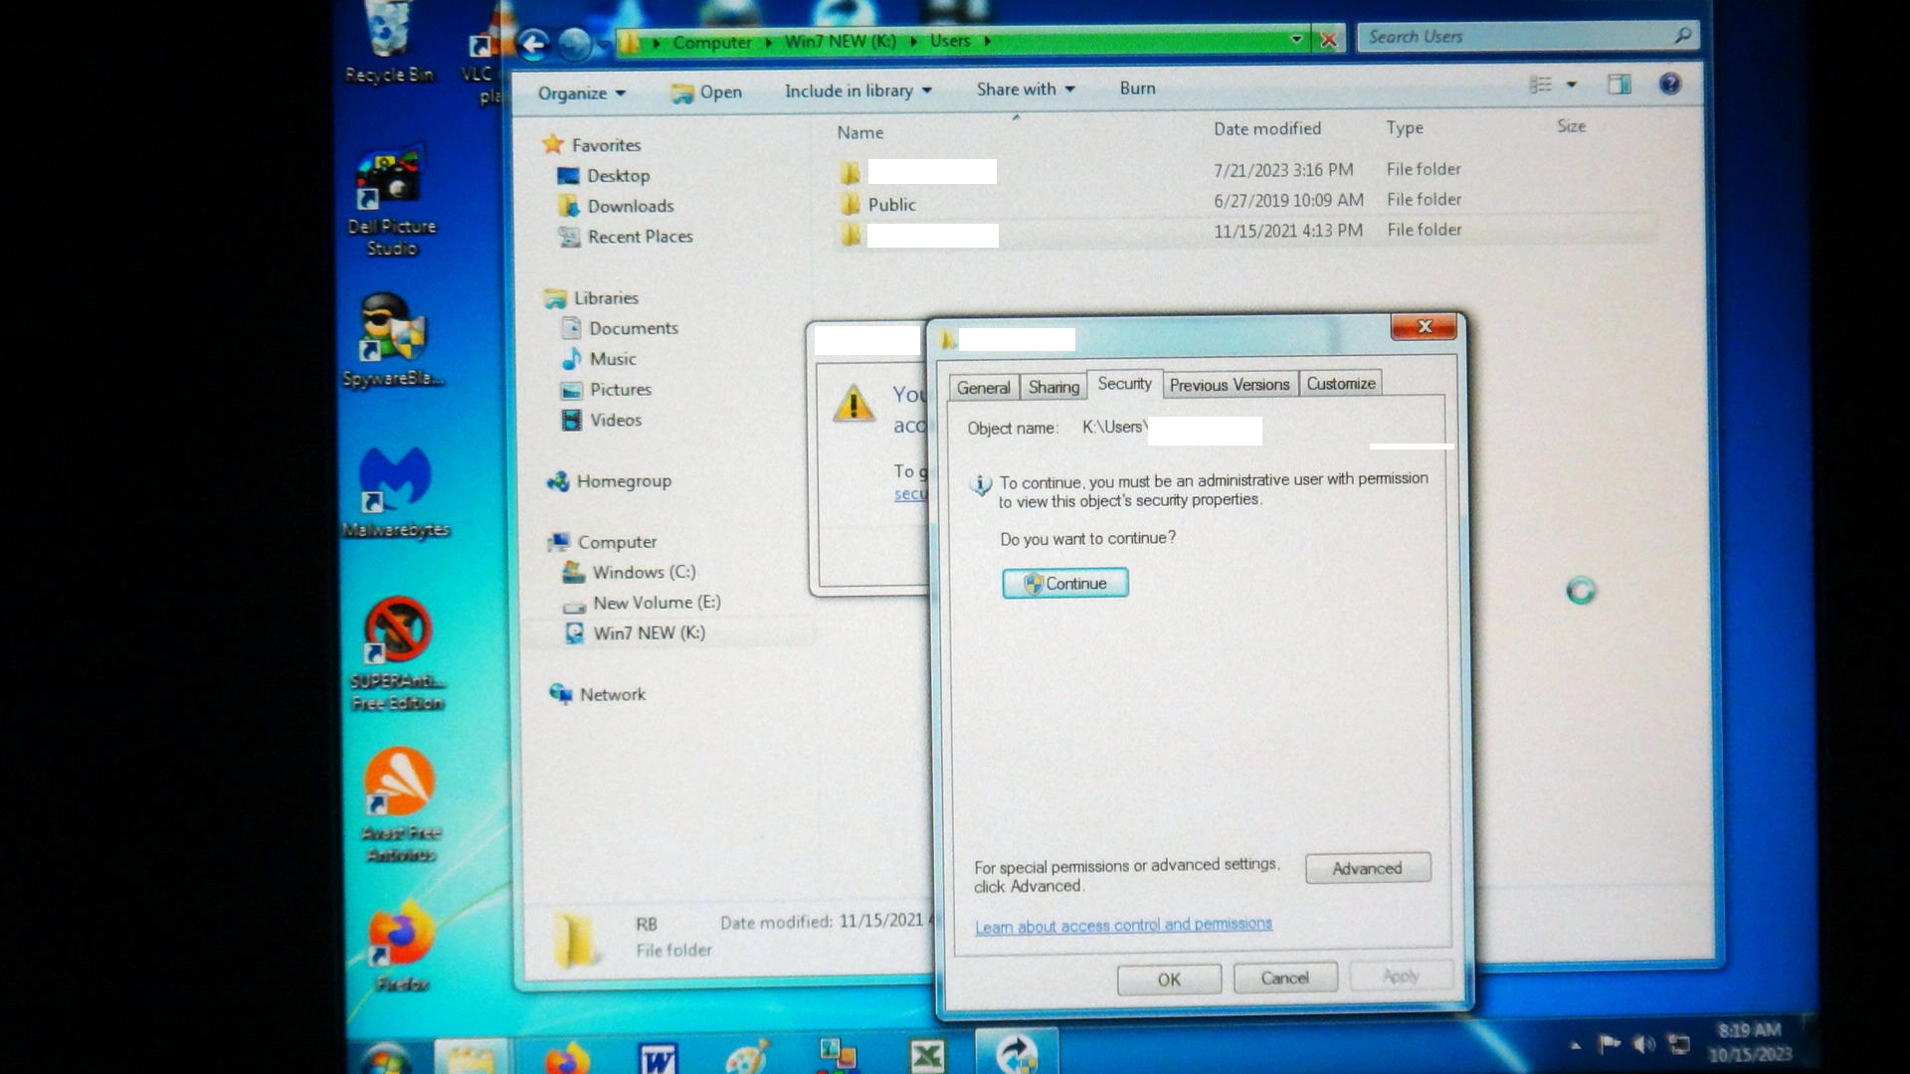Sort by the Date modified column header
1910x1074 pixels.
coord(1267,128)
